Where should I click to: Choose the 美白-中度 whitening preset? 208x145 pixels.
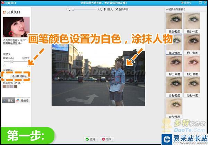tap(192, 23)
